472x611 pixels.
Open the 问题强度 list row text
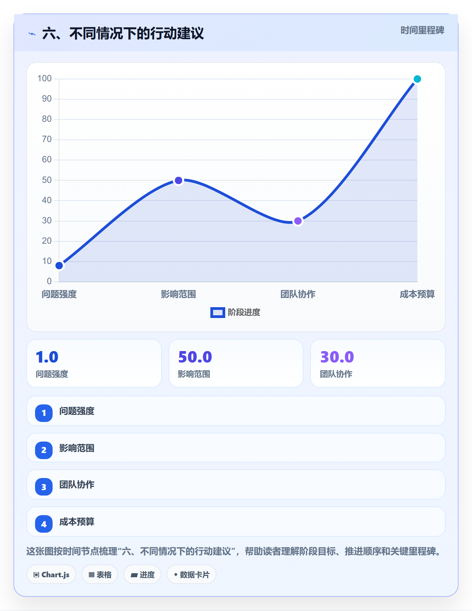tap(77, 411)
